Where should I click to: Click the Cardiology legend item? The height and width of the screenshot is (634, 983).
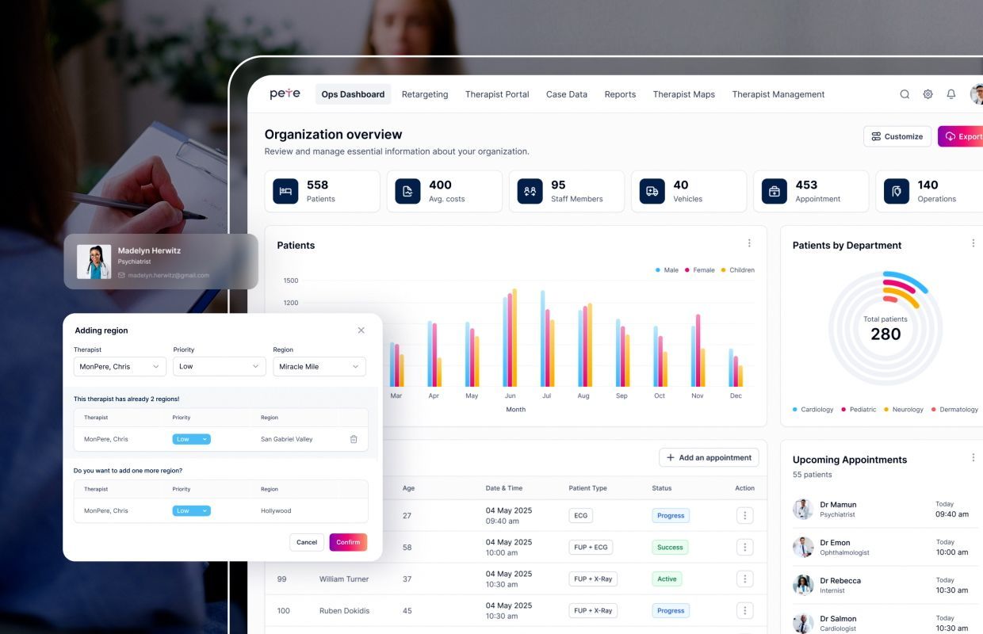(813, 410)
